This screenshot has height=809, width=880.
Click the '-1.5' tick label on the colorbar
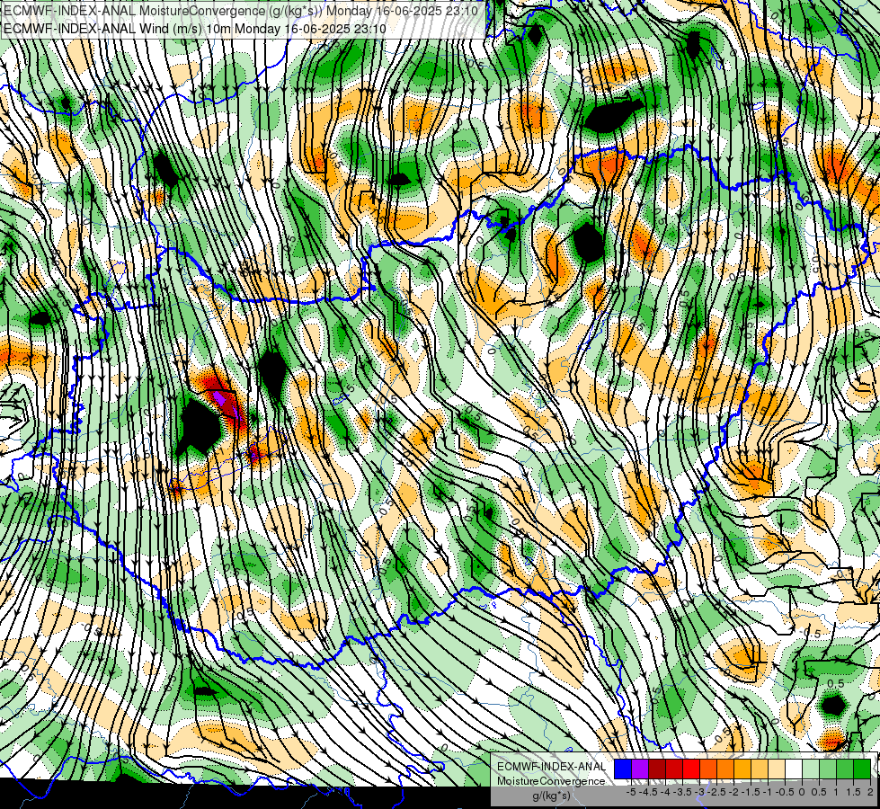click(751, 792)
